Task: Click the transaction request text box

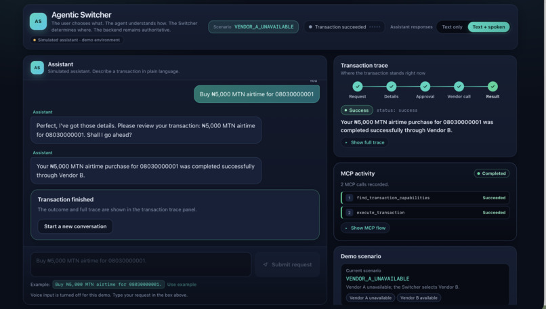Action: 141,264
